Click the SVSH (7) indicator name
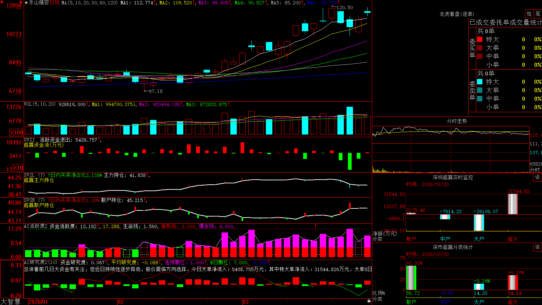The image size is (542, 305). pos(34,200)
